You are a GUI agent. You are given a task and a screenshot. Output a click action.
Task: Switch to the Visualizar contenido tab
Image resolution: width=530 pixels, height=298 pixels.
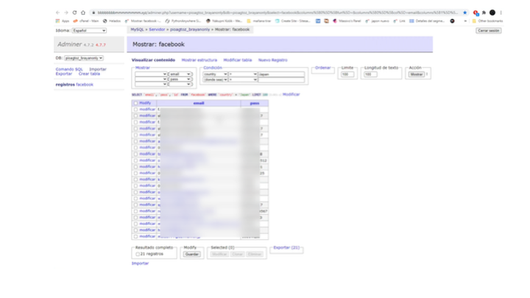[153, 60]
